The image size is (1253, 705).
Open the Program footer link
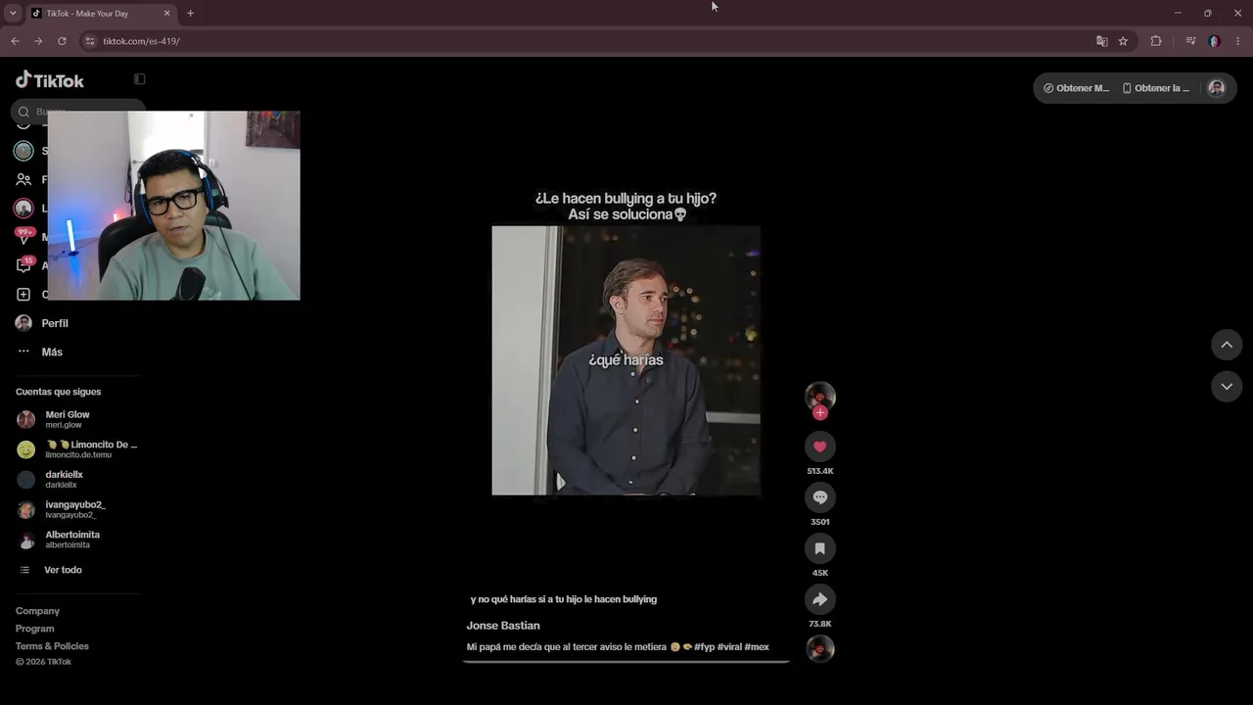pos(35,629)
